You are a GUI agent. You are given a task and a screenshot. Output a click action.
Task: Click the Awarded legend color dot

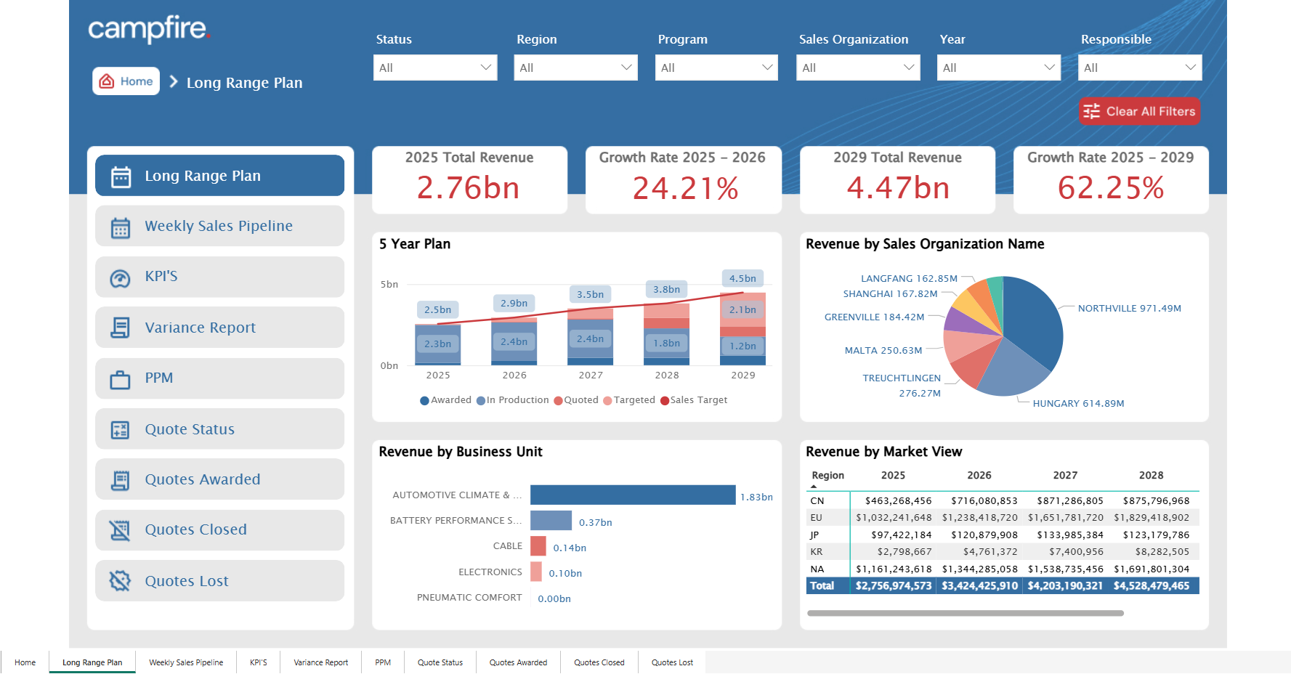pos(424,400)
